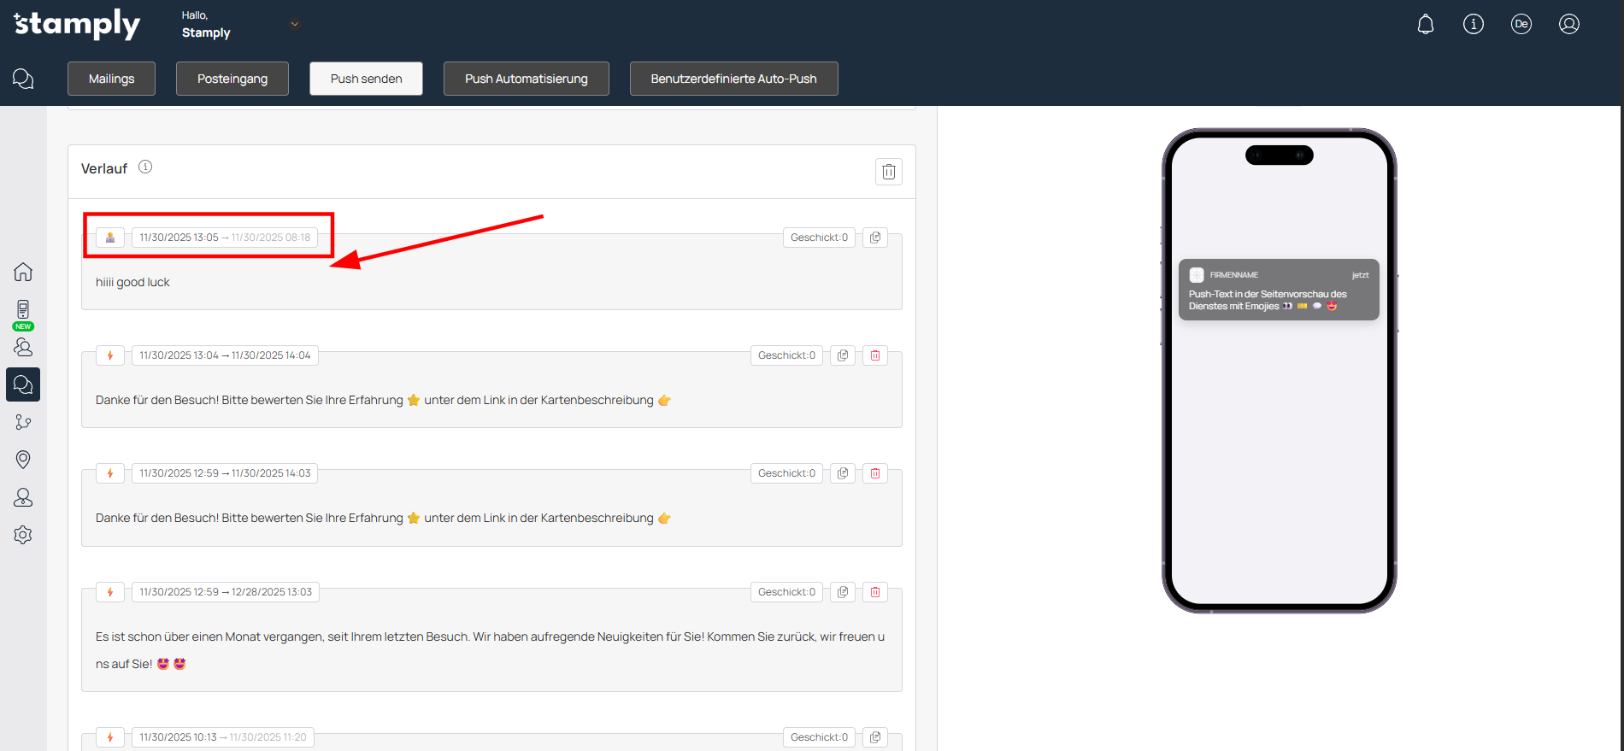Open Benutzerdefinierte Auto-Push
This screenshot has height=751, width=1624.
733,79
